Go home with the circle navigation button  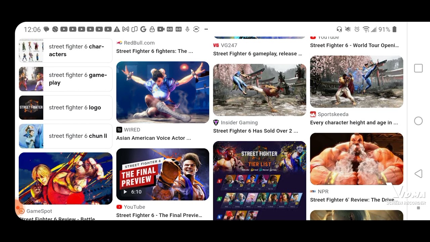coord(418,121)
